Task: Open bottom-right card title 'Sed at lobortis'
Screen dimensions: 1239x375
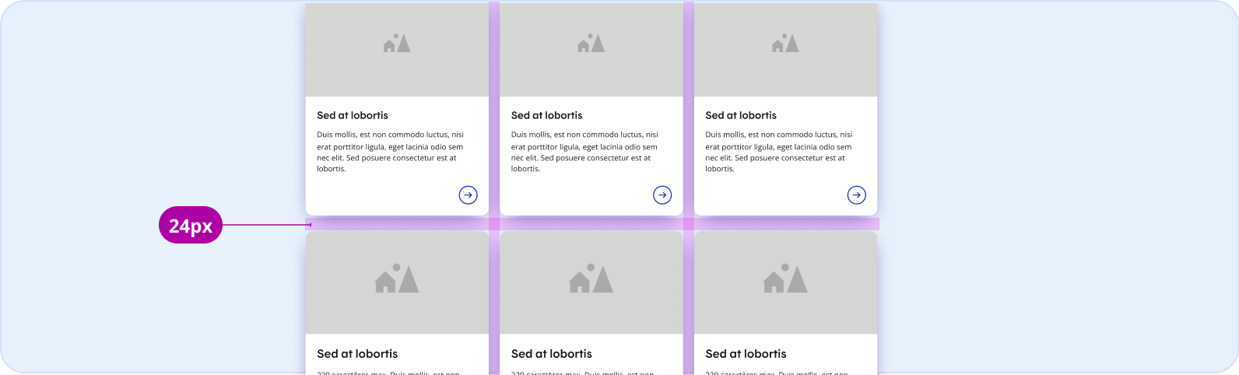Action: 746,354
